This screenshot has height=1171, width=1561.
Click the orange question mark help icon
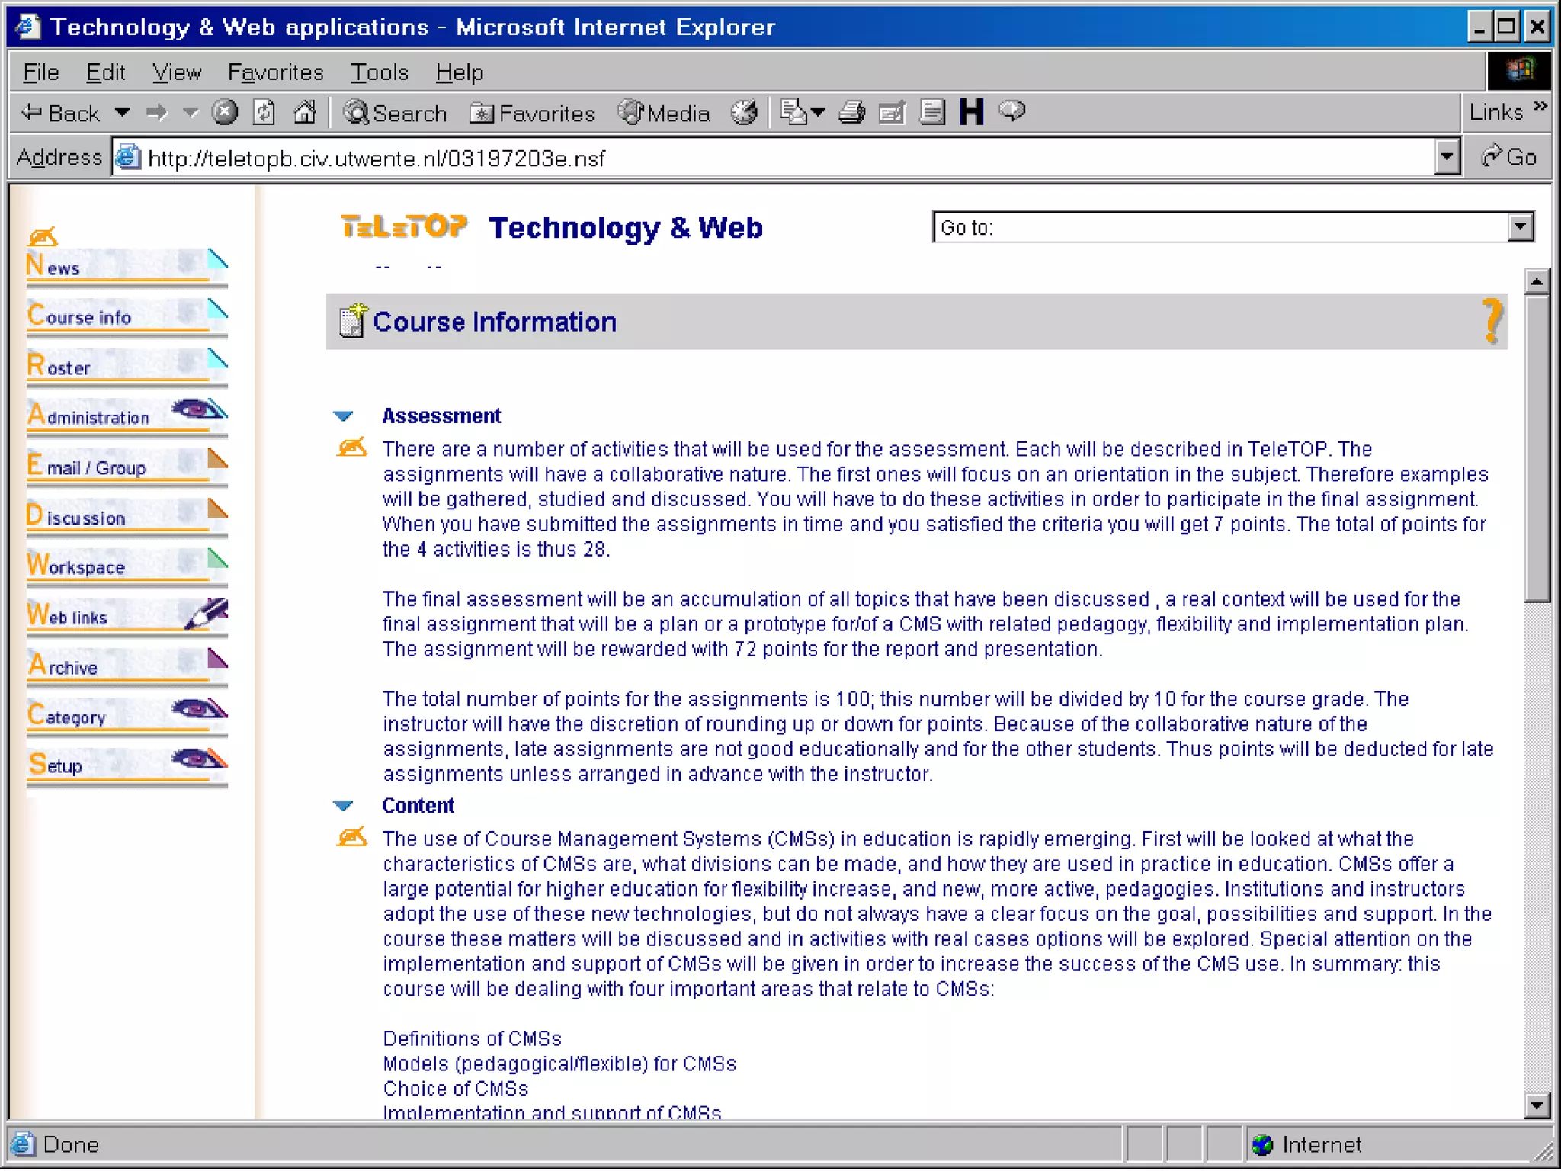coord(1492,321)
